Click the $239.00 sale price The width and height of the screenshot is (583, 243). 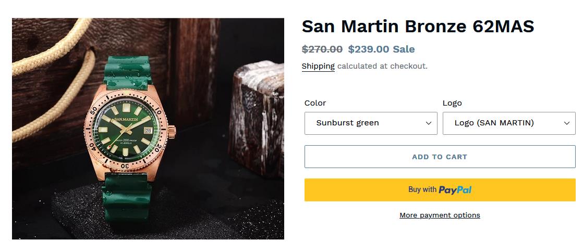369,49
